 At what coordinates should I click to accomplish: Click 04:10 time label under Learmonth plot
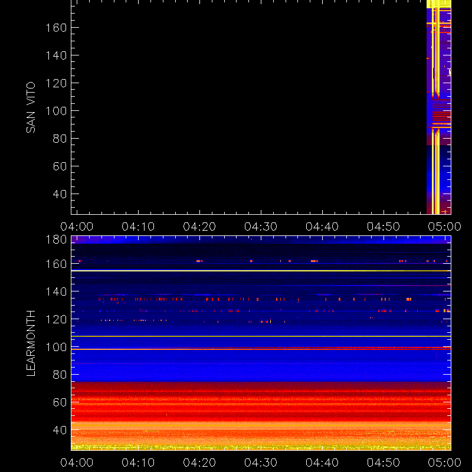138,463
